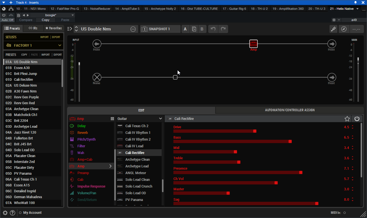Image resolution: width=367 pixels, height=218 pixels.
Task: Open the help question mark icon
Action: [x=12, y=213]
